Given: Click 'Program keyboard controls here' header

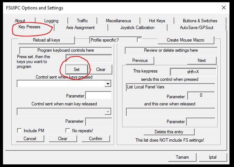Looking at the screenshot, I should 66,50.
